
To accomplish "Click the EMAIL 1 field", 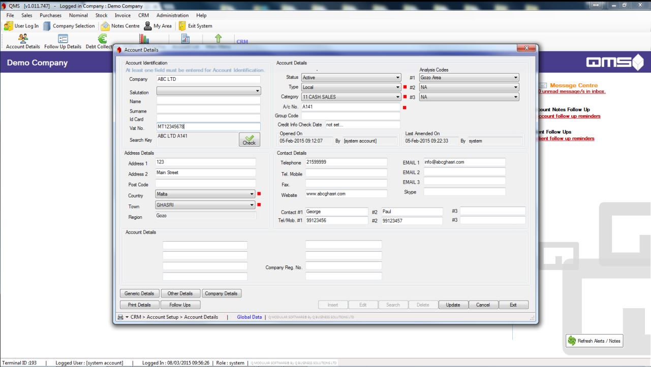I will click(464, 162).
